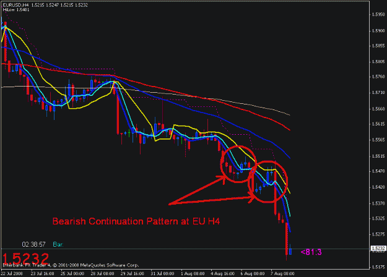Click the 1.5370 price axis label
Image resolution: width=387 pixels, height=277 pixels.
(x=378, y=203)
